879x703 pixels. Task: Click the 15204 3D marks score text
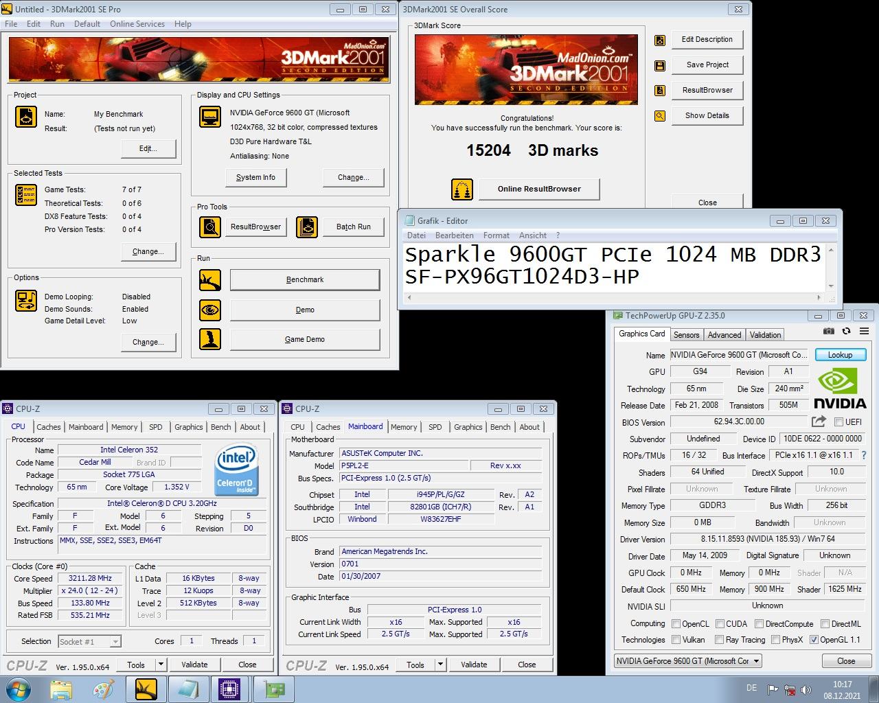click(532, 150)
